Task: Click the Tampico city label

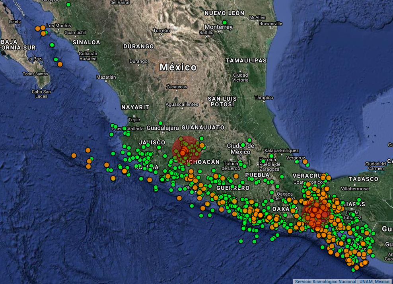Action: [x=264, y=97]
